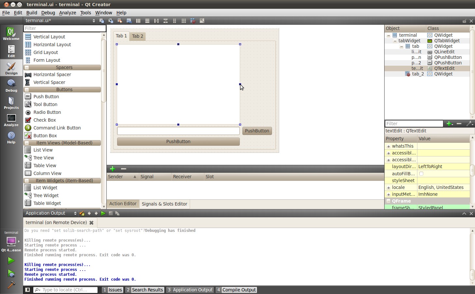Click the Break Layout toolbar icon

click(193, 20)
